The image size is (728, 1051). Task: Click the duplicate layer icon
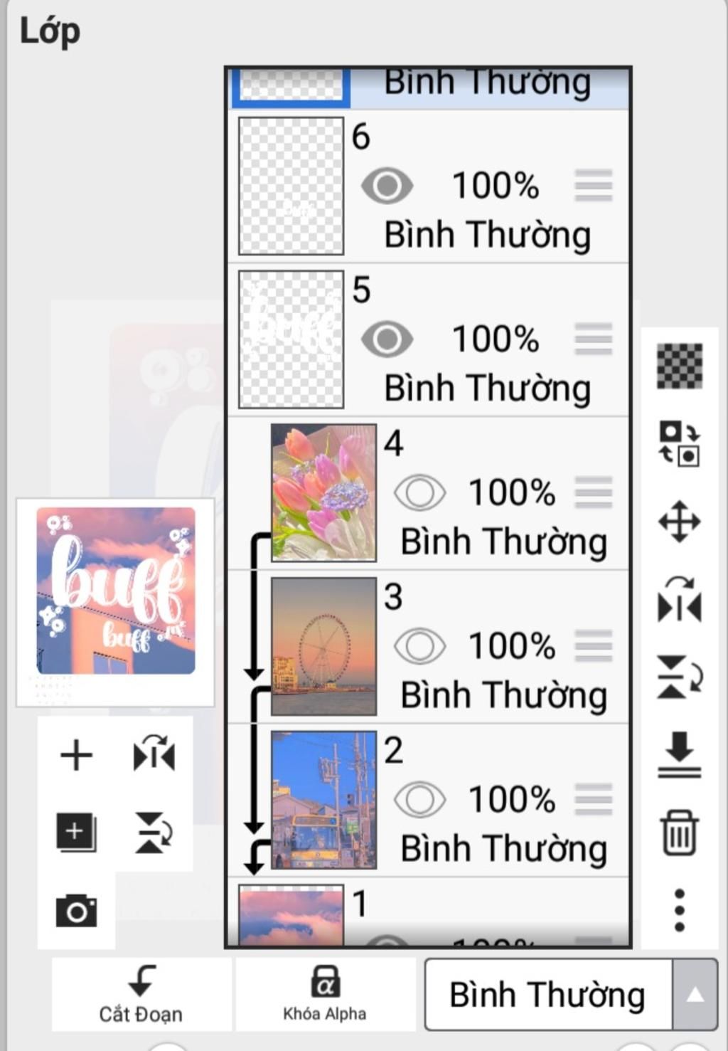(x=76, y=832)
